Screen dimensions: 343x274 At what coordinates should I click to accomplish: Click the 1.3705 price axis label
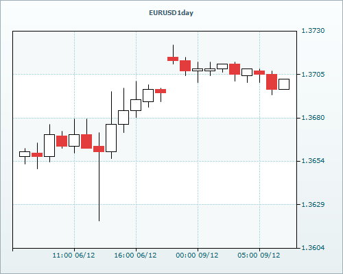coord(313,74)
